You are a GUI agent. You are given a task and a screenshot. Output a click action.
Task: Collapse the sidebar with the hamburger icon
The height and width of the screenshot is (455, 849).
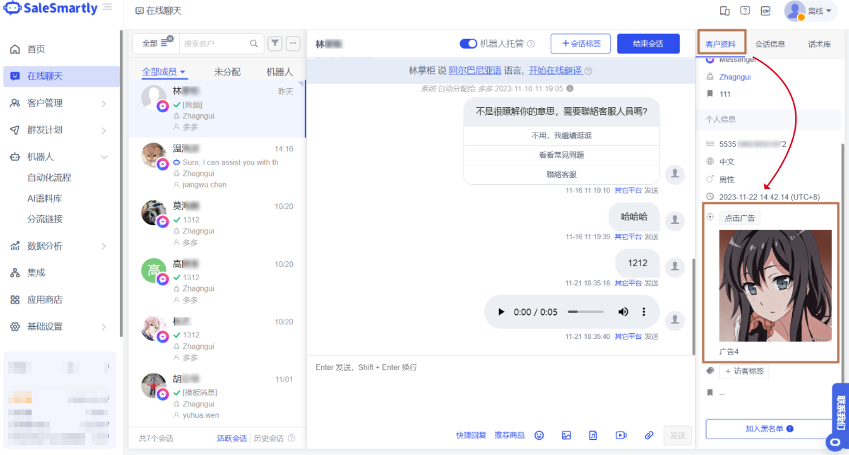click(107, 8)
